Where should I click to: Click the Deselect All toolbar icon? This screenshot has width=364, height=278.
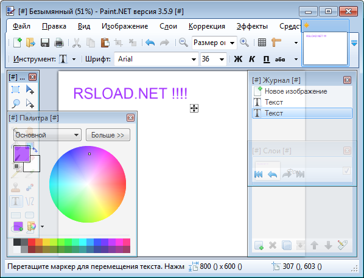coord(133,43)
